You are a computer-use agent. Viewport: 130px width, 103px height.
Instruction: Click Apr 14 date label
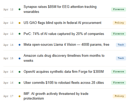tap(8, 45)
